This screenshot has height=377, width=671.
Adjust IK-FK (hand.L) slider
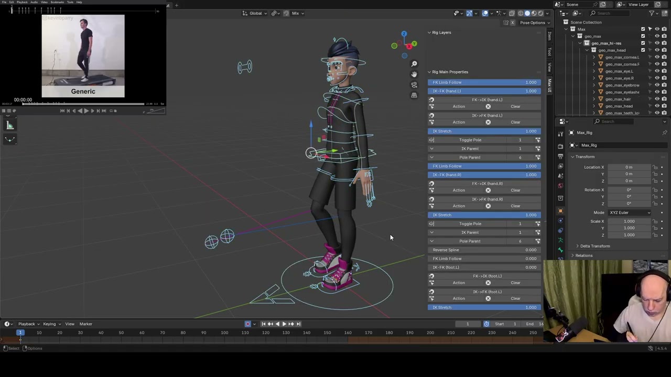(484, 91)
